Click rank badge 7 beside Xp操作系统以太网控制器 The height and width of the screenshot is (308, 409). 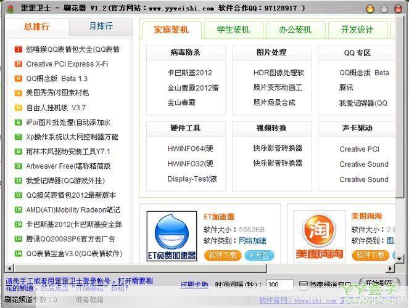pyautogui.click(x=19, y=137)
